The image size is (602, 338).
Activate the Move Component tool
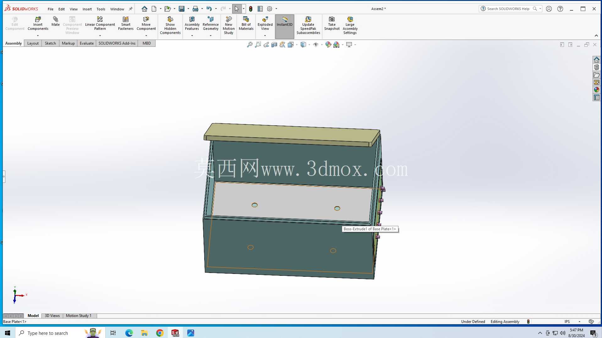point(146,24)
